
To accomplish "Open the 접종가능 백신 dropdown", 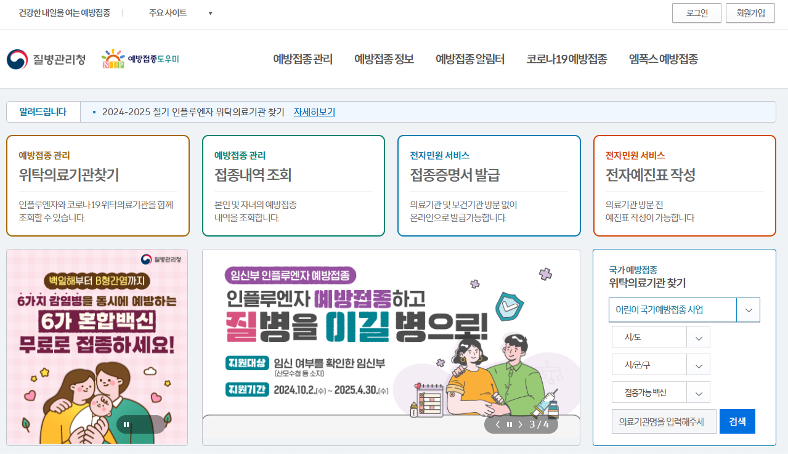I will (660, 392).
